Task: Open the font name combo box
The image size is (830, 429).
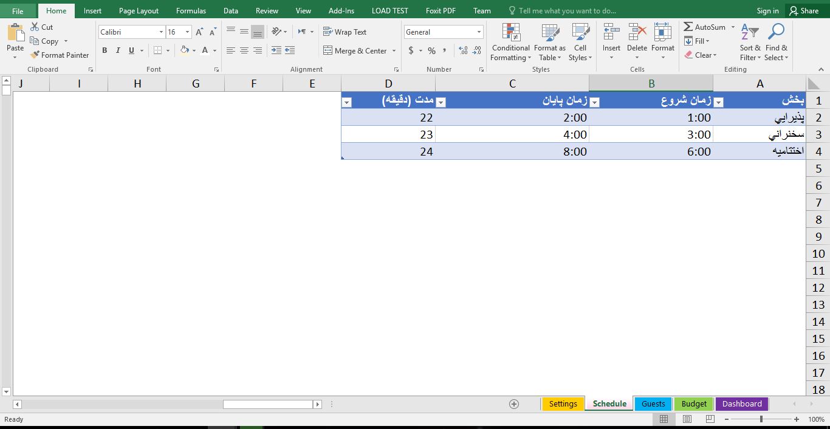Action: 132,32
